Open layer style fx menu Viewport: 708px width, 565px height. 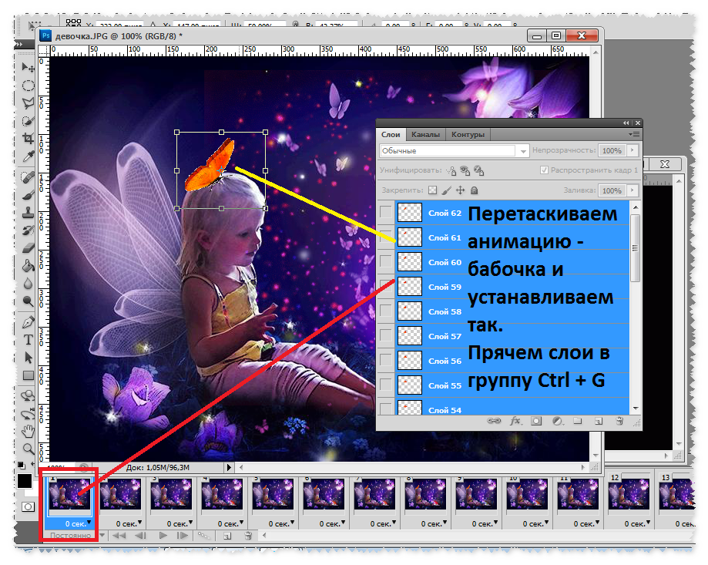[515, 421]
